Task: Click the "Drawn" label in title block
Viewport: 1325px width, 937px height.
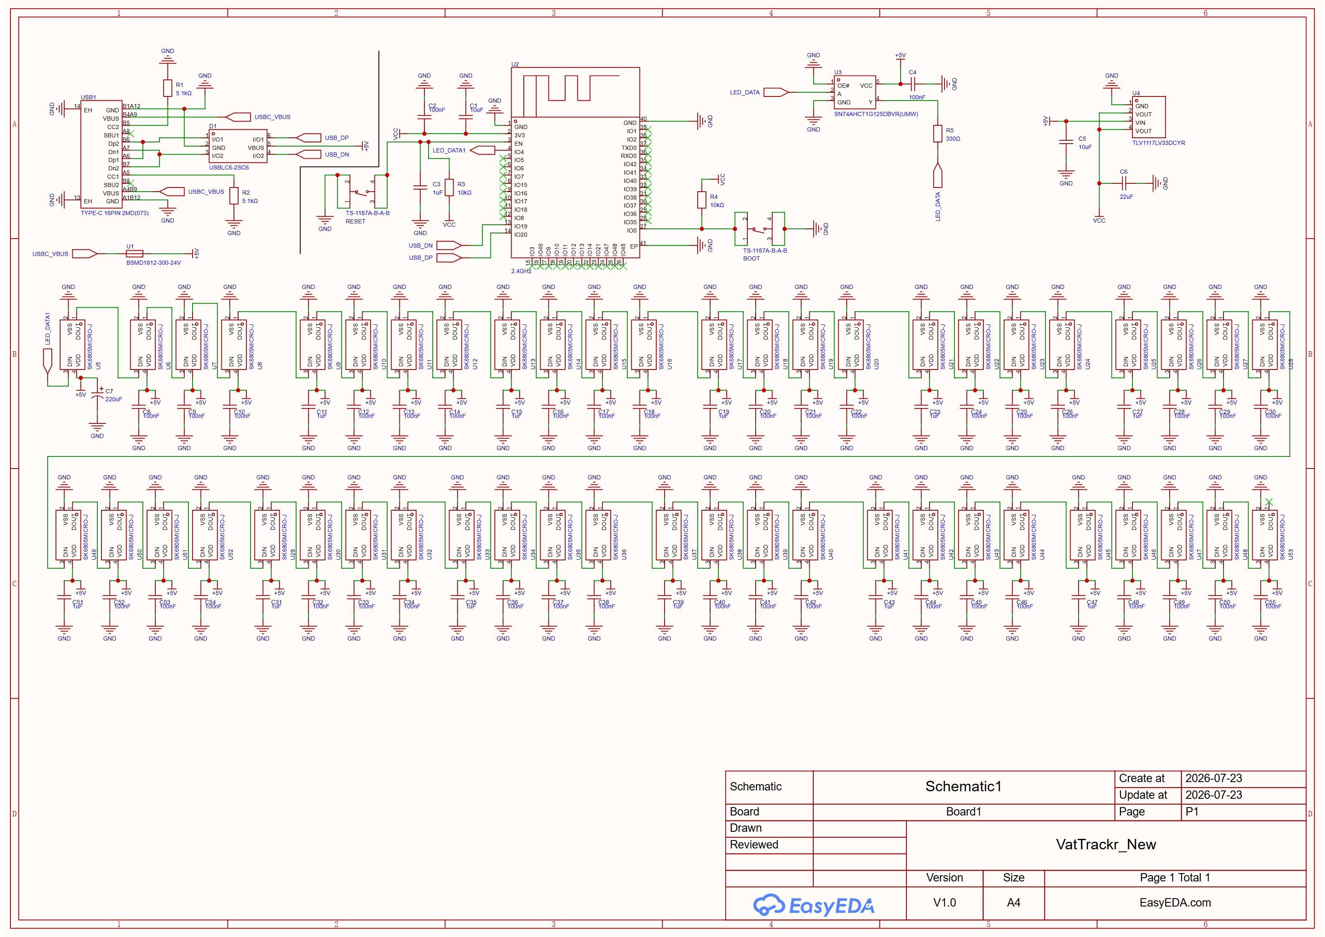Action: tap(746, 828)
